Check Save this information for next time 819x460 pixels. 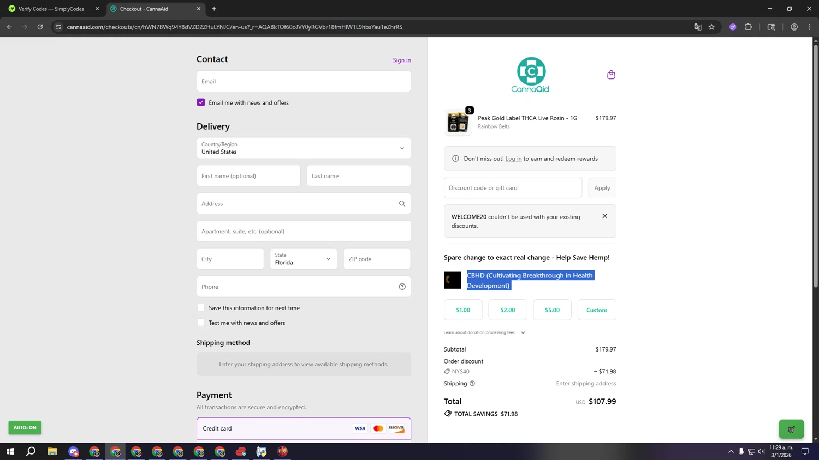pyautogui.click(x=201, y=308)
